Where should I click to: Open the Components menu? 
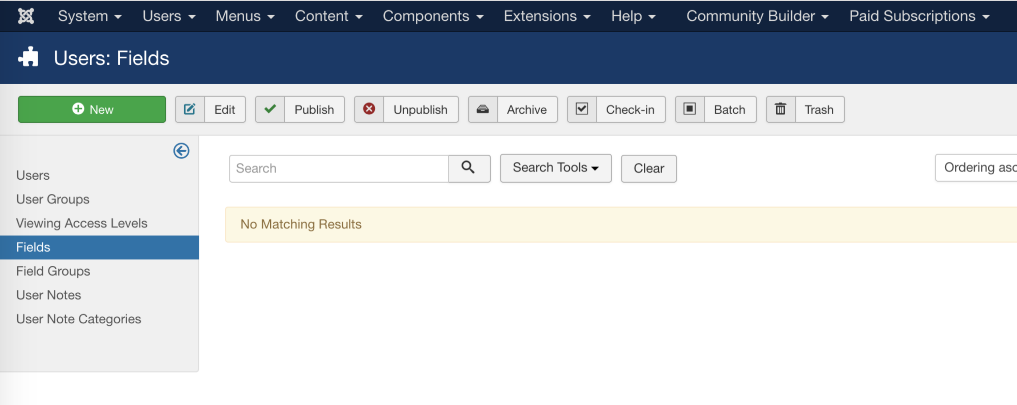pyautogui.click(x=433, y=16)
